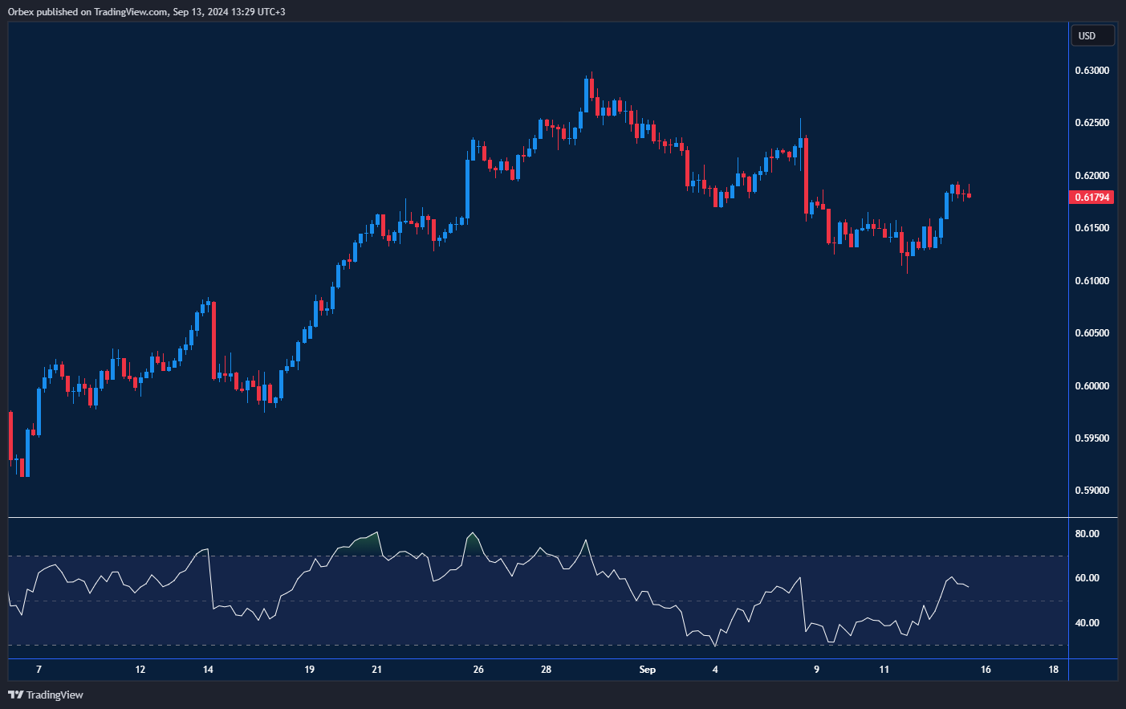
Task: Click the Sep marker on the time axis
Action: (647, 670)
